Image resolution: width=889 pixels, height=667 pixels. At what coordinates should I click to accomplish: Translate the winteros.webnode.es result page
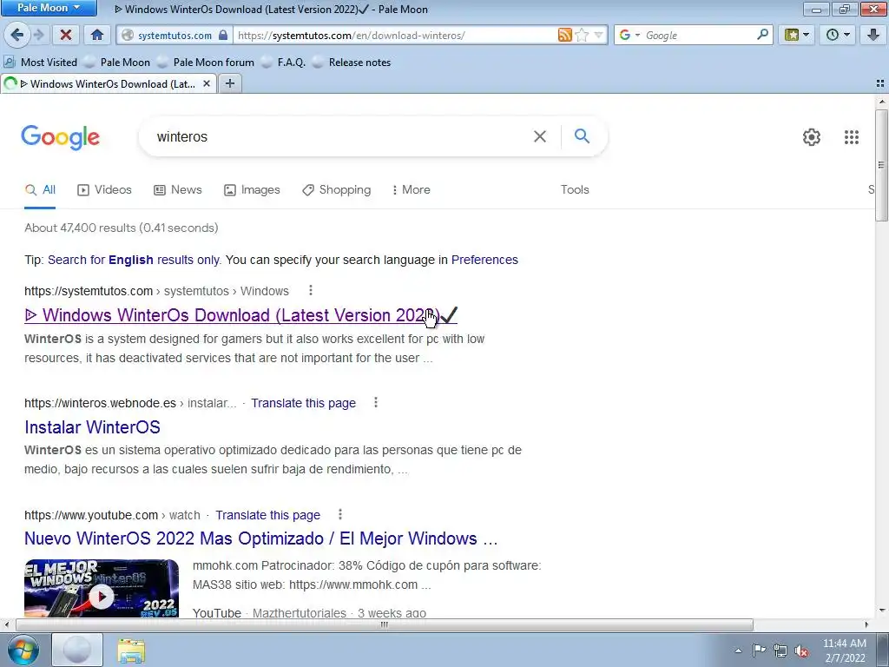coord(303,403)
